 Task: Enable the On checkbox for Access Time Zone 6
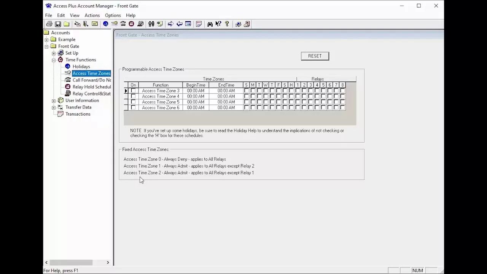pyautogui.click(x=133, y=108)
